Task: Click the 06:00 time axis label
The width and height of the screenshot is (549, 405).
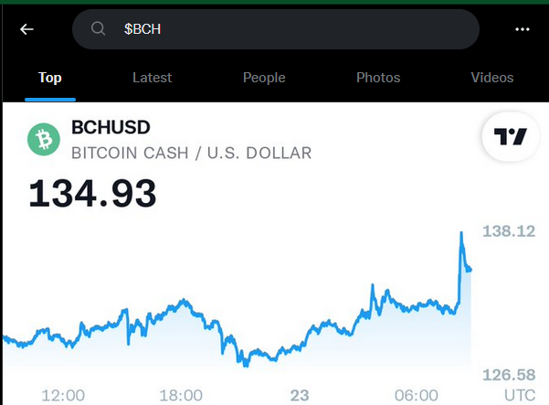Action: 417,396
